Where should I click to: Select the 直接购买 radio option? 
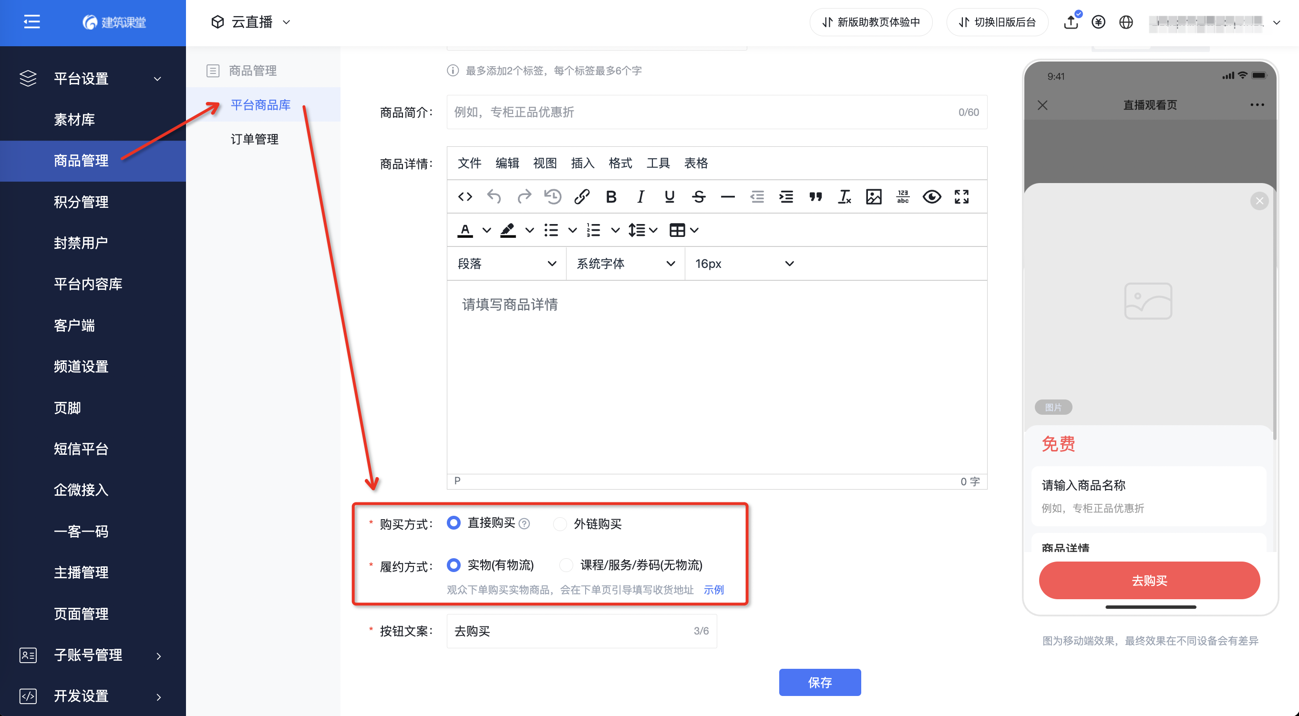(454, 523)
